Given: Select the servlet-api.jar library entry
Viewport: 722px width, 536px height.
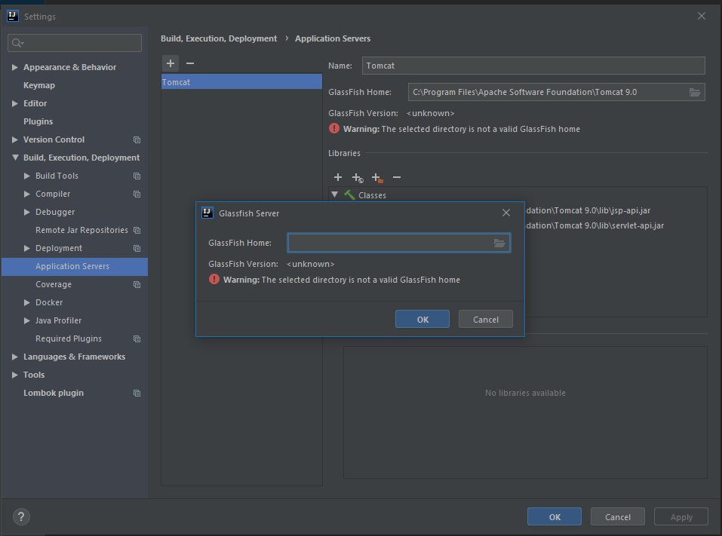Looking at the screenshot, I should 594,225.
